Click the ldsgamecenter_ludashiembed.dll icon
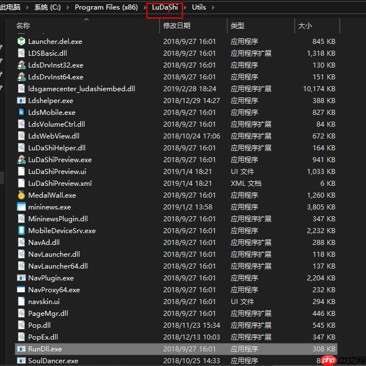366x366 pixels. (21, 89)
